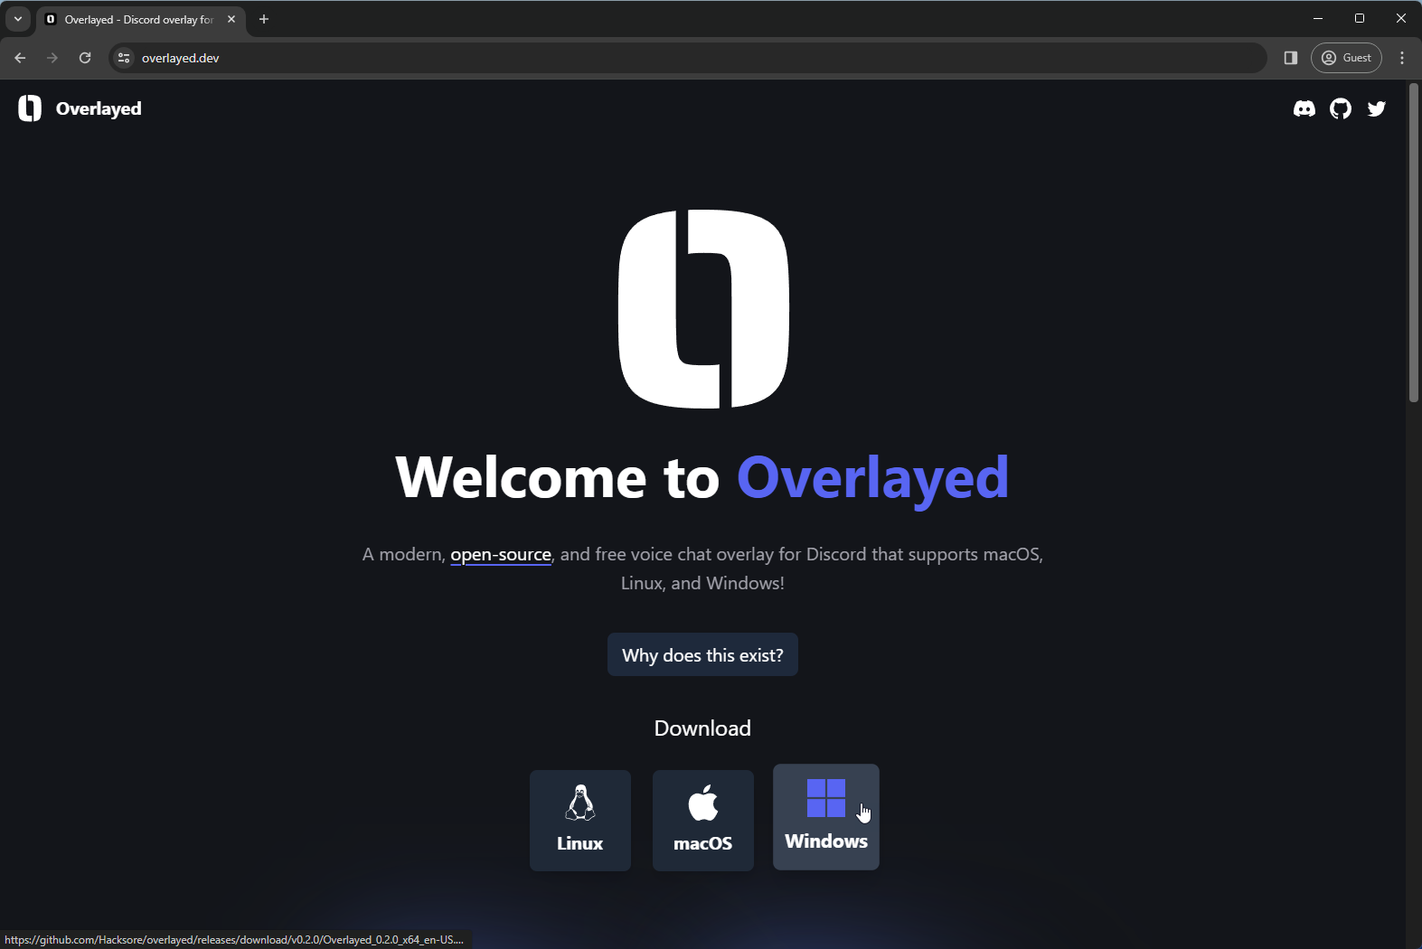Open the Discord icon link in header

pyautogui.click(x=1304, y=108)
